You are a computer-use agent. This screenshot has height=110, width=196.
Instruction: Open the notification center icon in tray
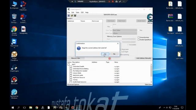(182, 108)
